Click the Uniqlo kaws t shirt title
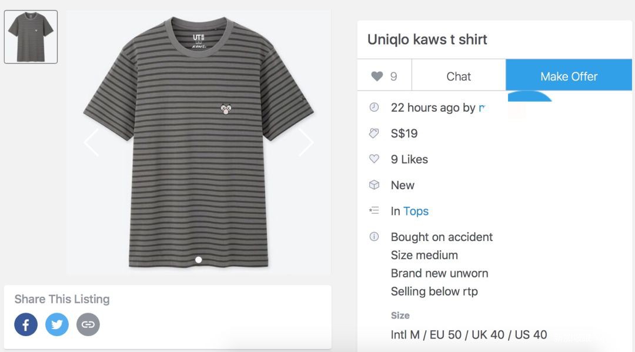Viewport: 635px width, 352px height. pyautogui.click(x=427, y=39)
